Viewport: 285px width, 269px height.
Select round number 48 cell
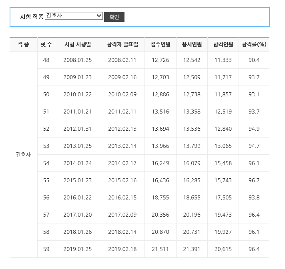[x=46, y=60]
